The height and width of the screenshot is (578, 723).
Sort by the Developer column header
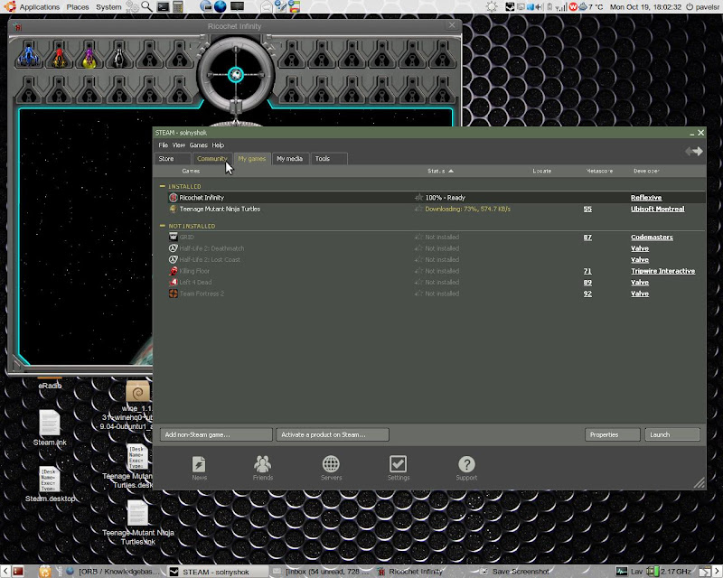point(646,171)
